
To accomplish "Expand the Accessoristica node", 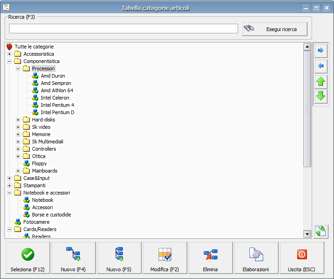I will [10, 54].
